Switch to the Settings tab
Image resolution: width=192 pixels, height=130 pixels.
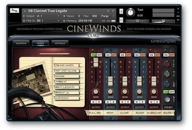pyautogui.click(x=60, y=43)
